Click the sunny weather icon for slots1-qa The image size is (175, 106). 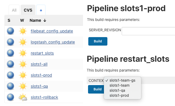[x=23, y=86]
